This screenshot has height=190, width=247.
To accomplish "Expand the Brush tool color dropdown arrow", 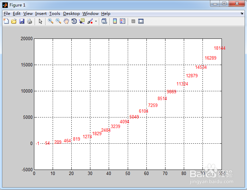I will pyautogui.click(x=96, y=21).
